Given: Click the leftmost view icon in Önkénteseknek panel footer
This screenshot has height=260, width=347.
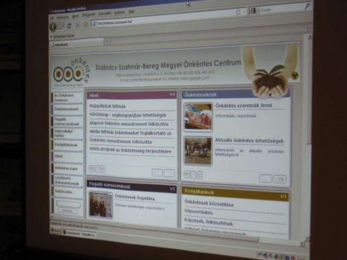Looking at the screenshot, I should [x=187, y=174].
